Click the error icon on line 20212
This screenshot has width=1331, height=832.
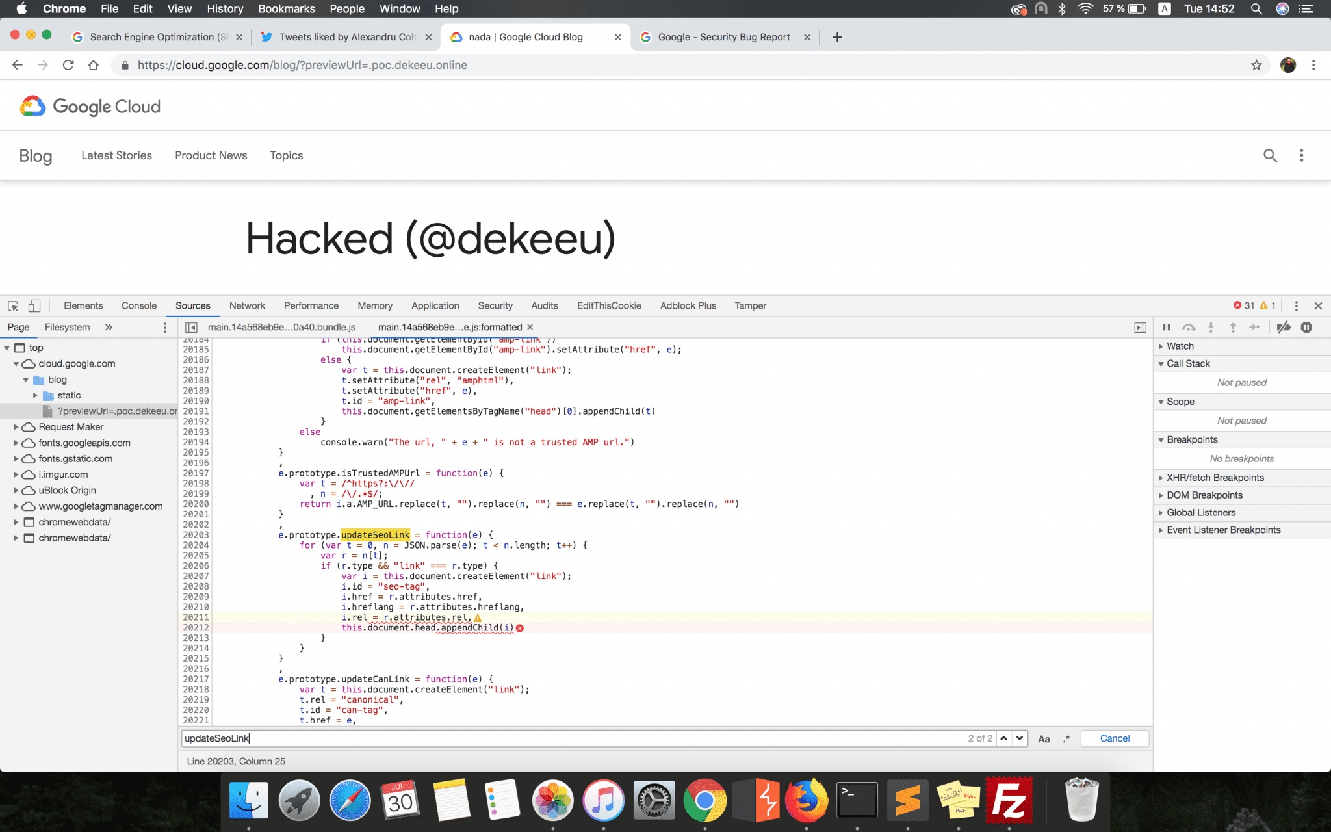click(x=520, y=628)
